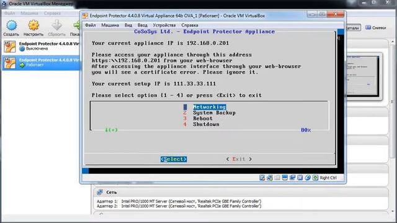
Task: Open the Справка menu in VirtualBox Manager
Action: [52, 13]
